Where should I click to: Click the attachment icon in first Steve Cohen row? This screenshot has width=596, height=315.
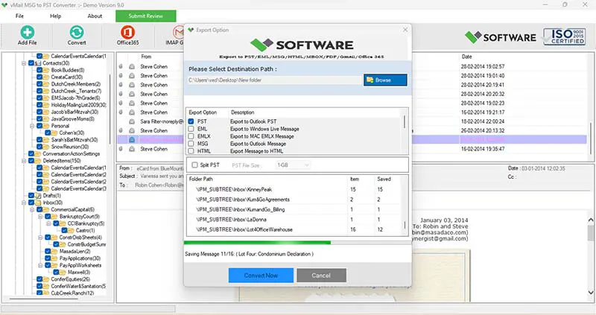coord(121,66)
